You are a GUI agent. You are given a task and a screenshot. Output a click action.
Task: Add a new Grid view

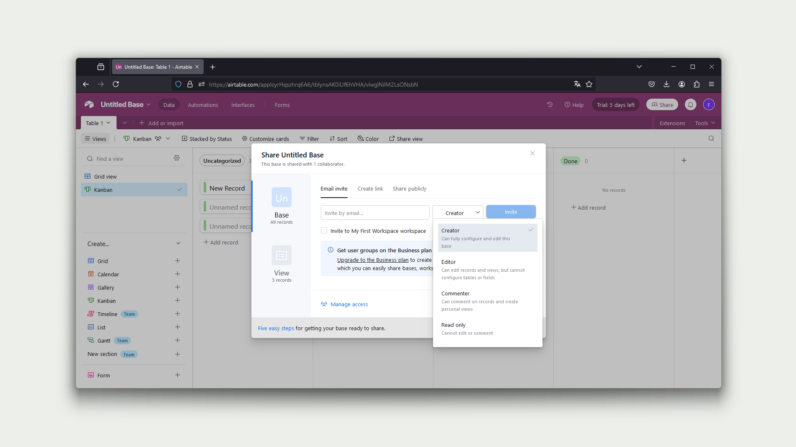[x=178, y=261]
